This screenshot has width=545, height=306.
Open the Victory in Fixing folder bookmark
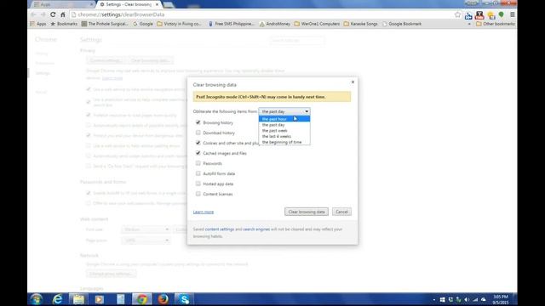(179, 24)
